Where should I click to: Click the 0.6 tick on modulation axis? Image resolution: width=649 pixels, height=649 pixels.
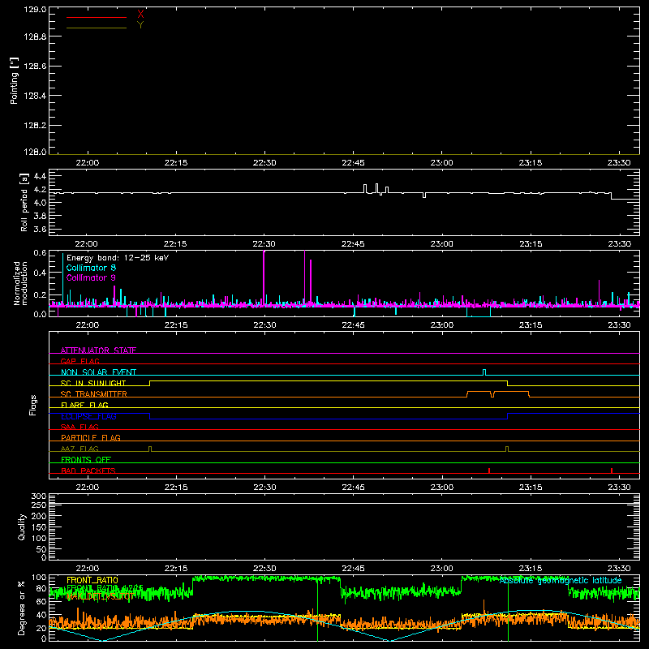point(40,252)
